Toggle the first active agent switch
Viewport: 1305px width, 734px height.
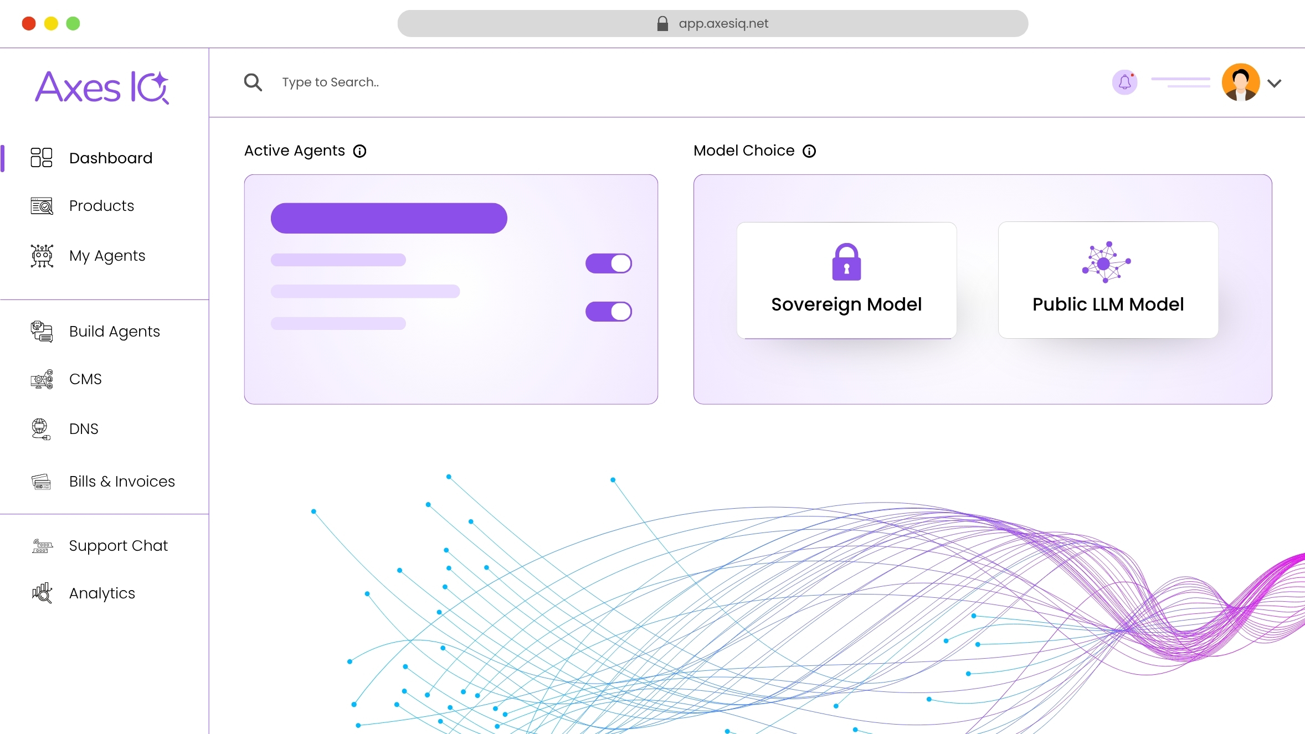[x=609, y=263]
